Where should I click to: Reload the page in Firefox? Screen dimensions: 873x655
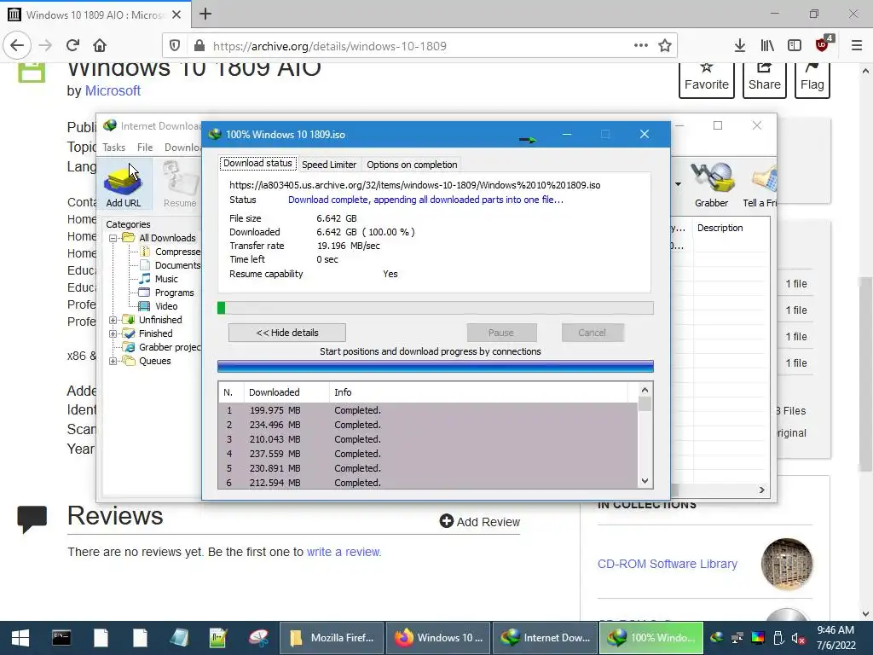[73, 45]
